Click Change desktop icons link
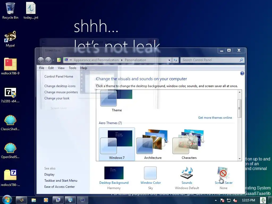This screenshot has width=272, height=204. (x=60, y=86)
